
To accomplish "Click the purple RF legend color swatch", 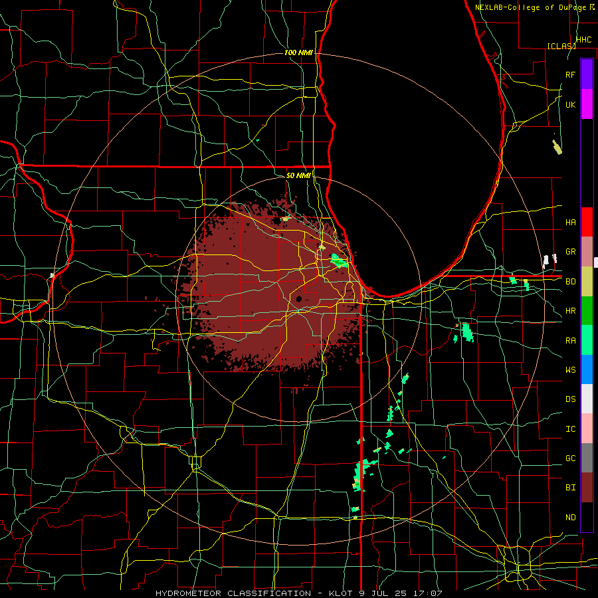I will click(587, 74).
